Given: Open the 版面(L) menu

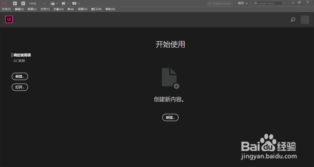Looking at the screenshot, I should (x=32, y=9).
